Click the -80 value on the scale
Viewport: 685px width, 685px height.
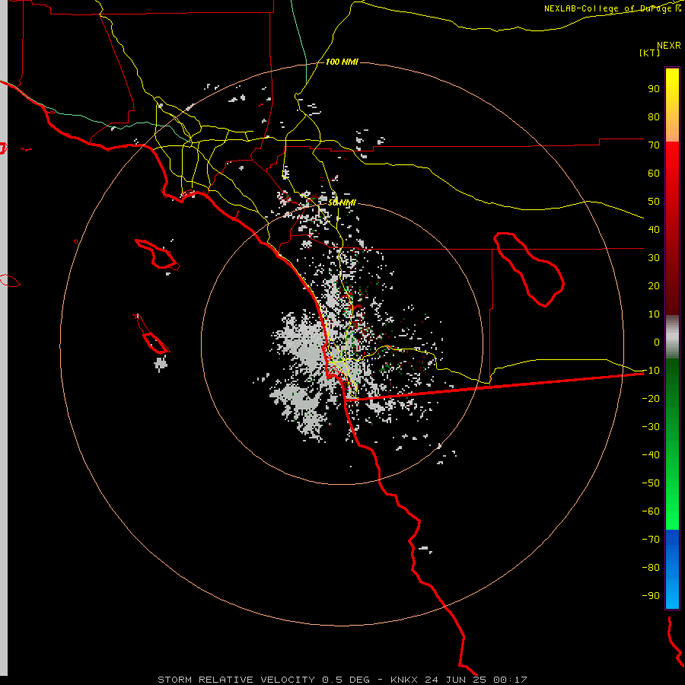click(651, 568)
